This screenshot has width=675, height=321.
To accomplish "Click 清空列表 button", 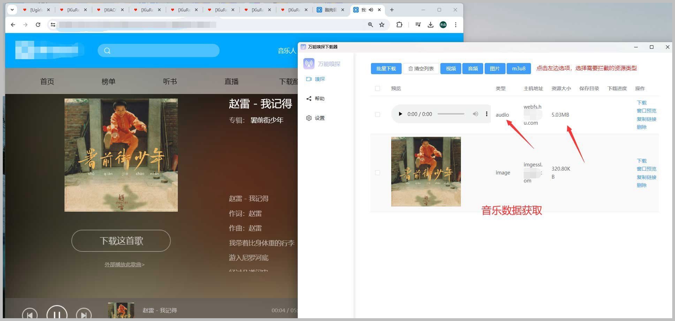I will click(x=421, y=69).
